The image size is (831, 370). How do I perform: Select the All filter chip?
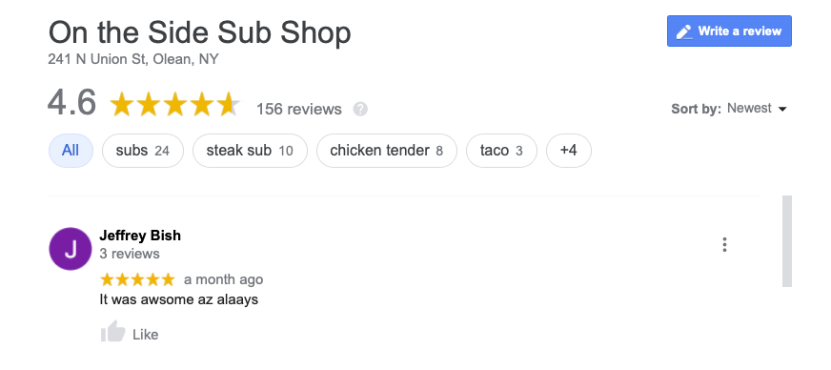71,151
